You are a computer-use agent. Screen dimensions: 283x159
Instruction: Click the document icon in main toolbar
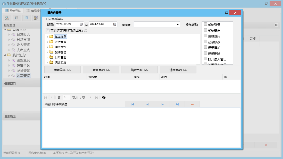coord(26,18)
